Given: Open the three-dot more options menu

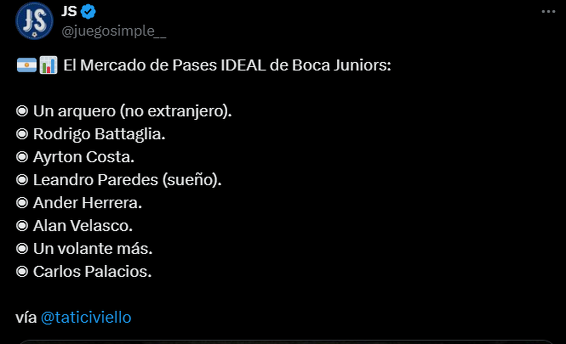Looking at the screenshot, I should coord(548,12).
